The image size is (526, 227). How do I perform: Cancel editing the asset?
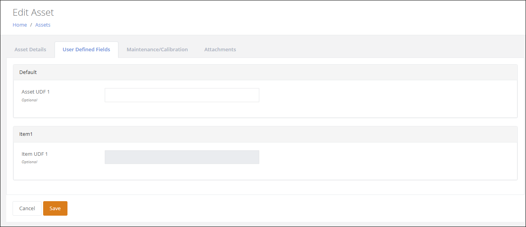(x=27, y=208)
